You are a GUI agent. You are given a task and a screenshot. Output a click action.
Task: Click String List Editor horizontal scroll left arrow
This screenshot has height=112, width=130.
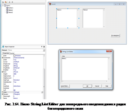(x=63, y=81)
